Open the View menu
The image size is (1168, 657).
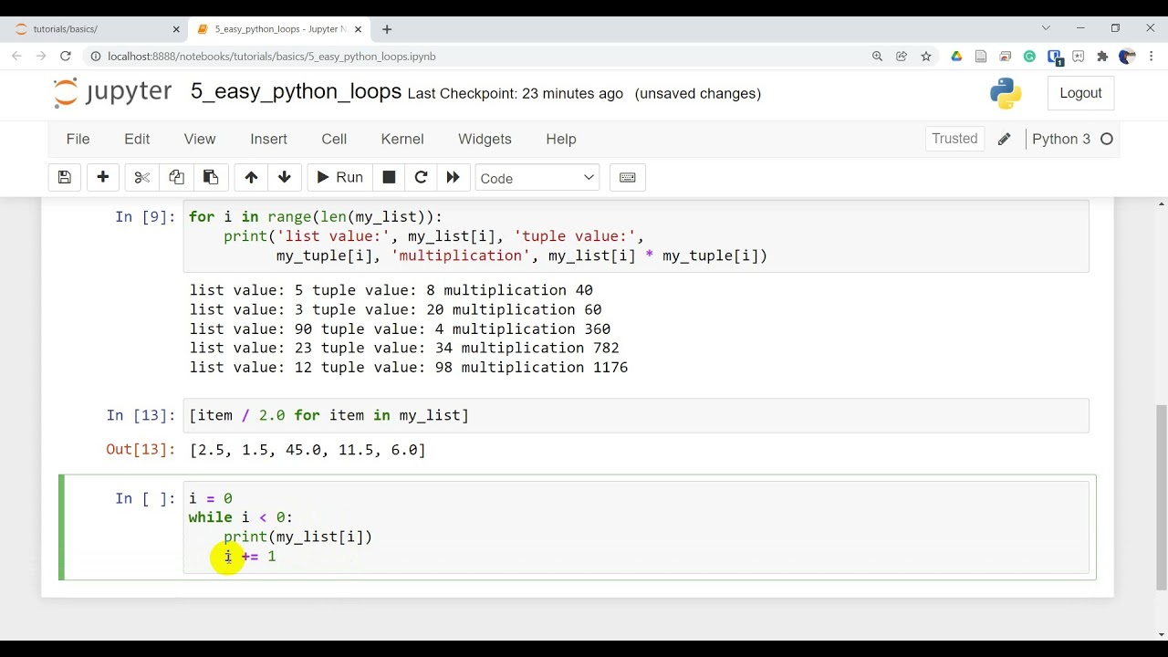click(x=200, y=139)
